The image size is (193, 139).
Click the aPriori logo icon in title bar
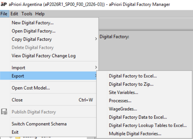(4, 4)
